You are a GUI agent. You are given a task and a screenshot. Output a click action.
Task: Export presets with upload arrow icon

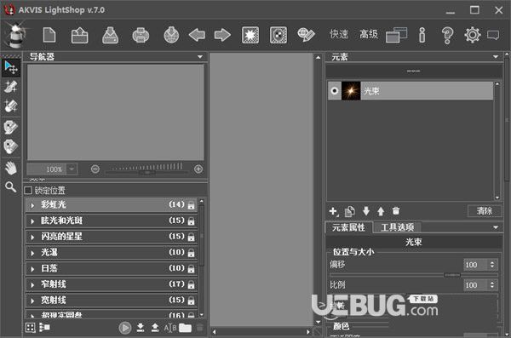pos(155,328)
